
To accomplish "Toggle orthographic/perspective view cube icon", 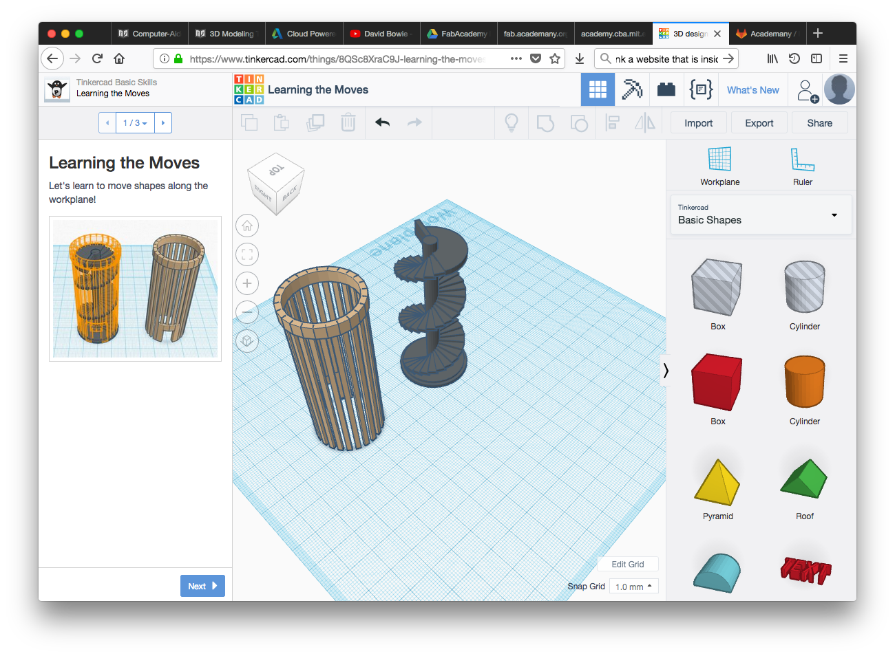I will 247,341.
